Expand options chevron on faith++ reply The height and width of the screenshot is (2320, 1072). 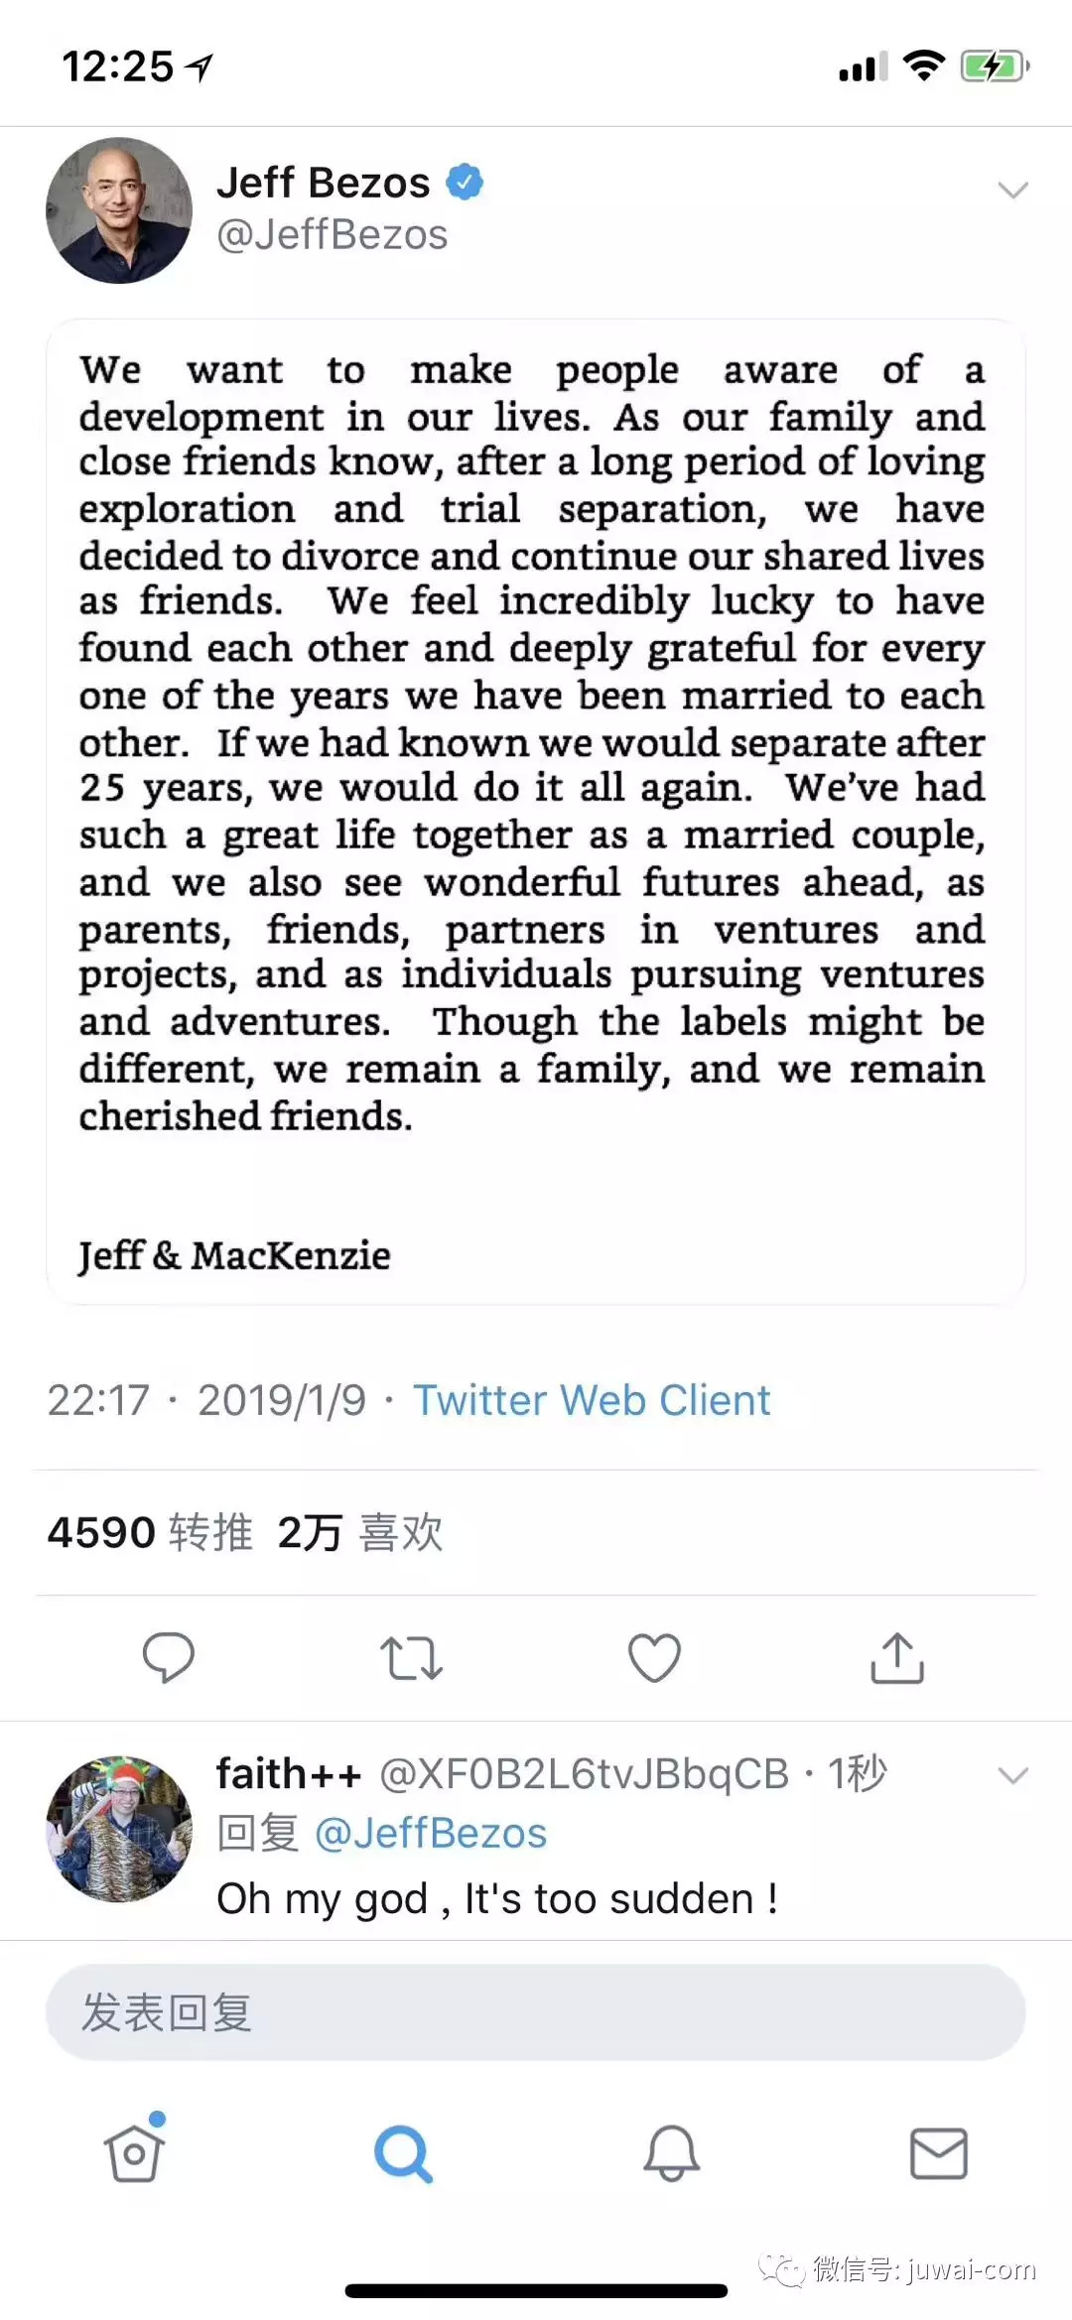(1012, 1775)
